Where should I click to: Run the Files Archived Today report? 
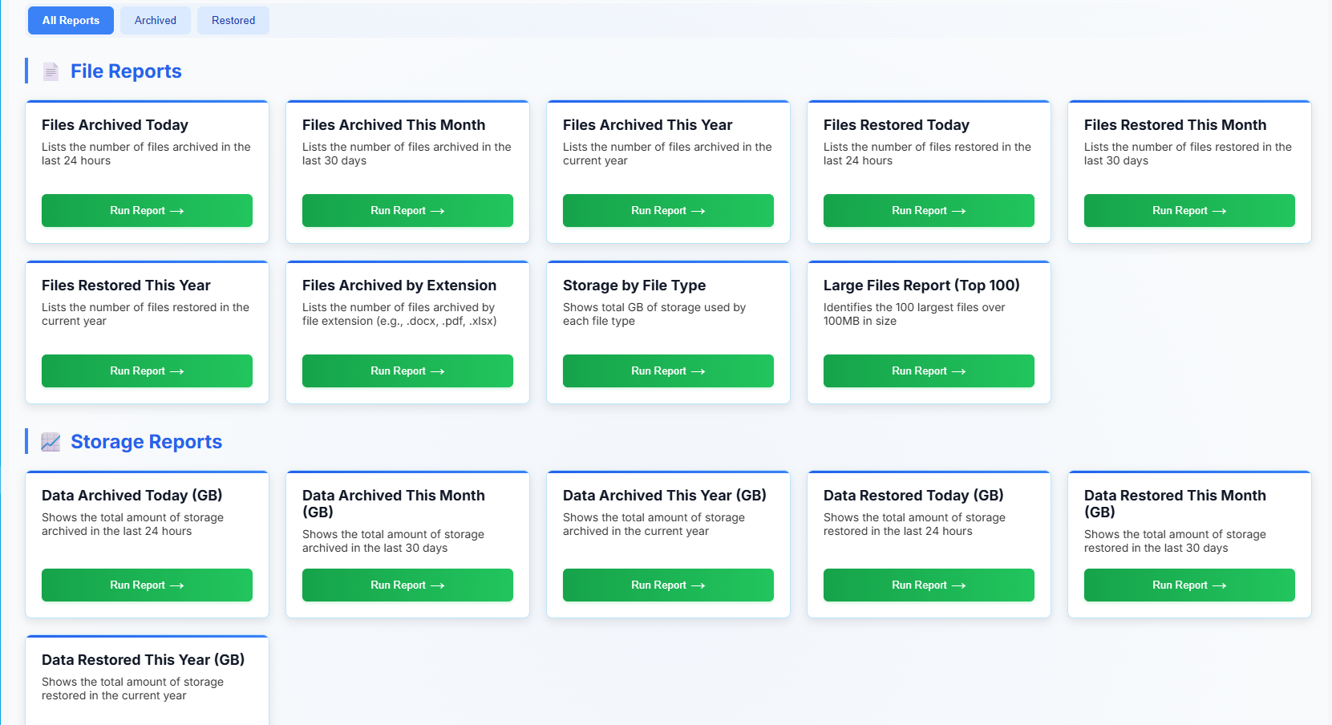point(147,210)
